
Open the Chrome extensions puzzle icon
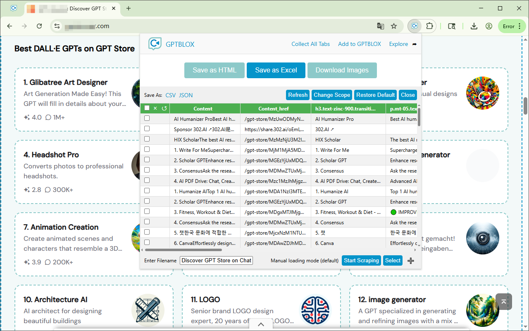(429, 26)
